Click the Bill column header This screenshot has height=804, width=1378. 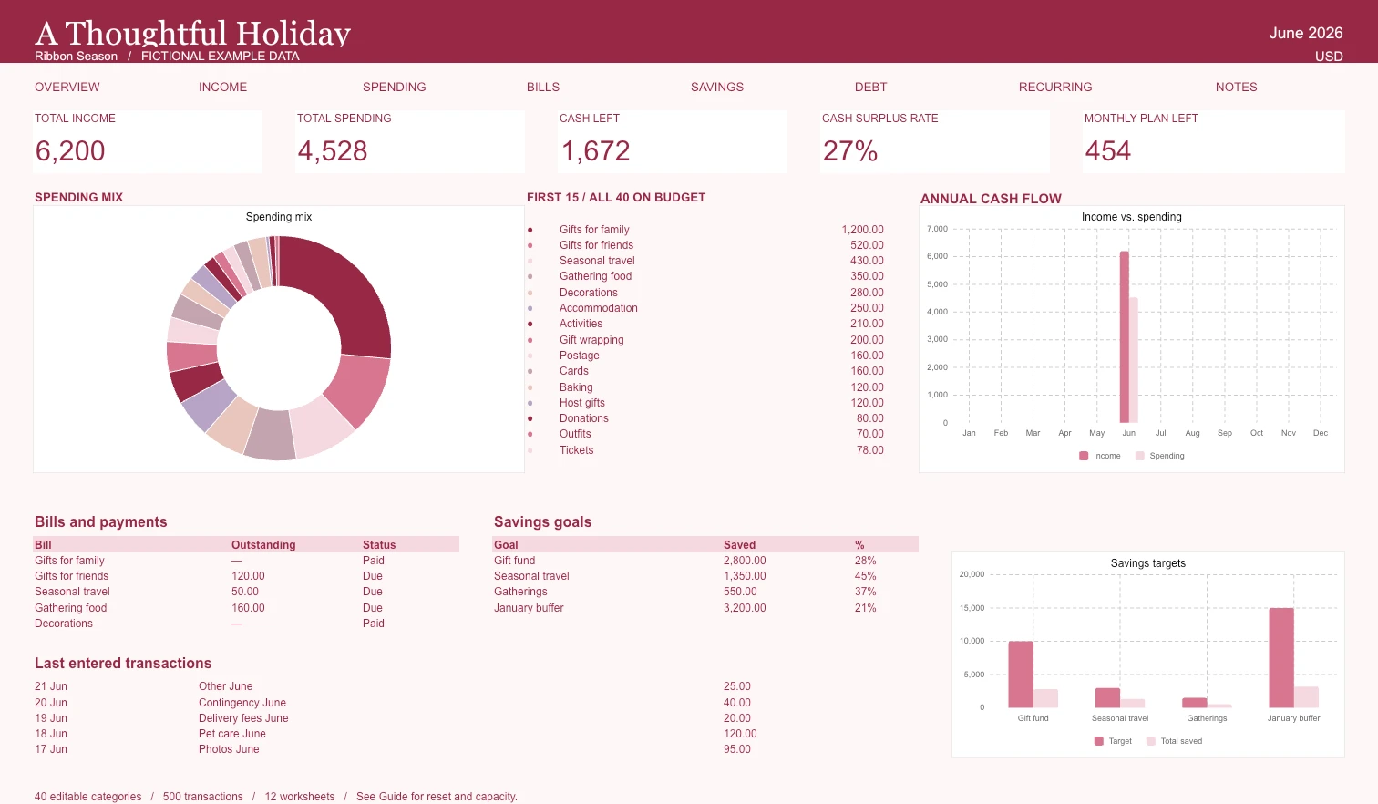[43, 545]
